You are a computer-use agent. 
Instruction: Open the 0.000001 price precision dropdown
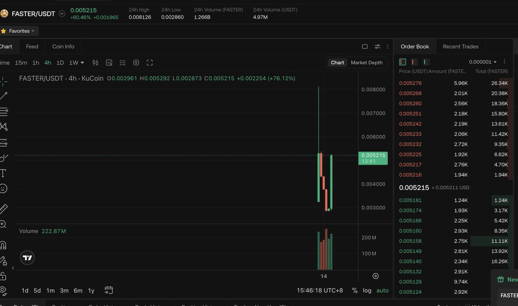click(483, 62)
